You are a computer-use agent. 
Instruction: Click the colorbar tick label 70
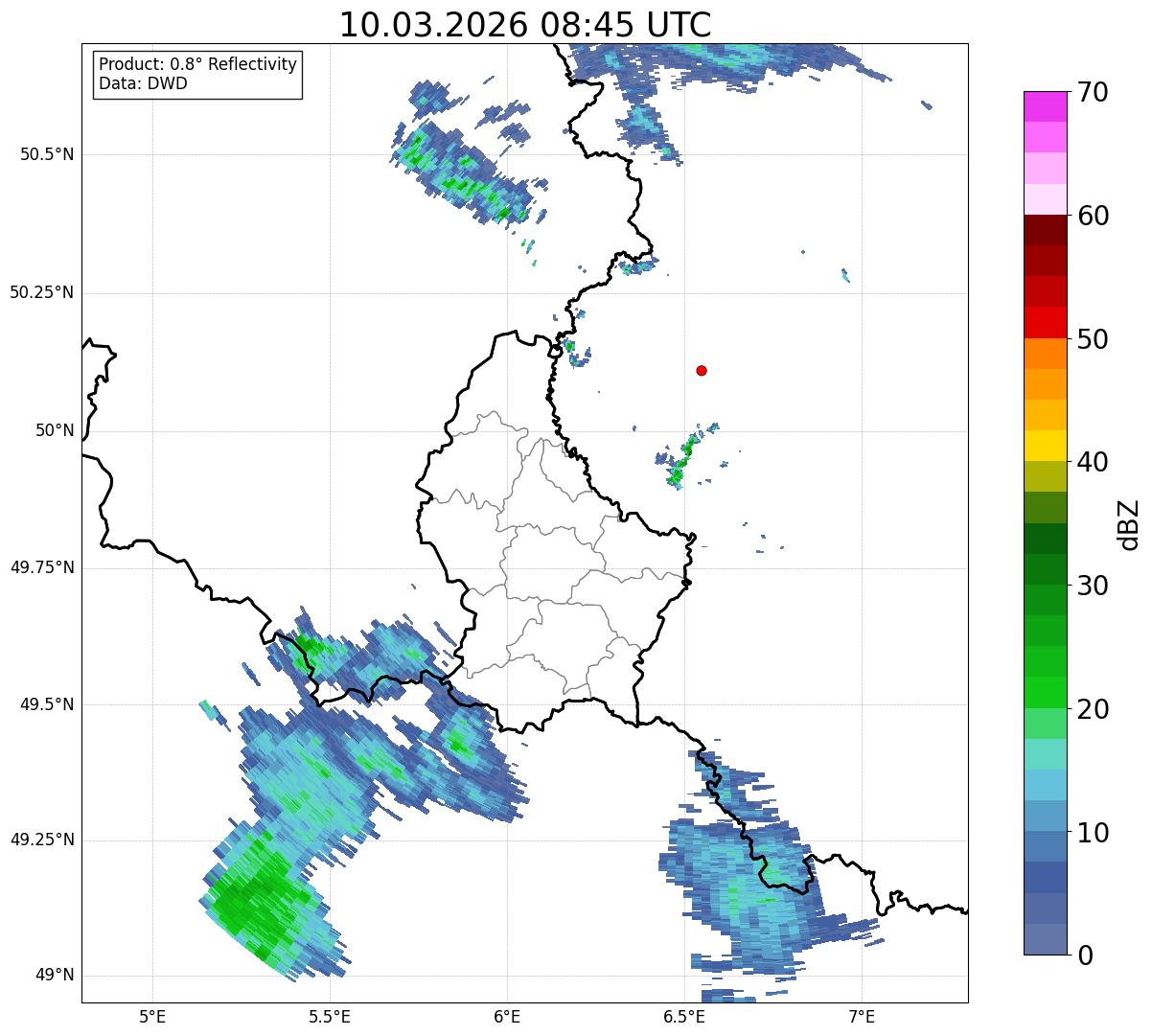(1092, 92)
